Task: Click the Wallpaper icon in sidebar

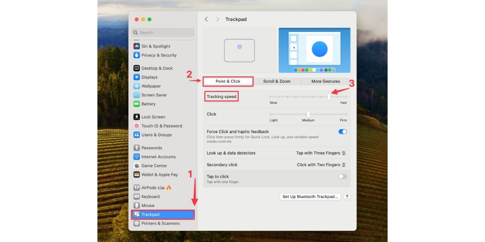Action: (x=137, y=86)
